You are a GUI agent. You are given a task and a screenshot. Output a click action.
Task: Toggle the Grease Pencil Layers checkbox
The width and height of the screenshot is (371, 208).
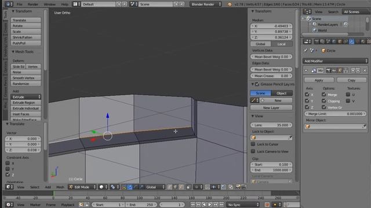pos(257,84)
